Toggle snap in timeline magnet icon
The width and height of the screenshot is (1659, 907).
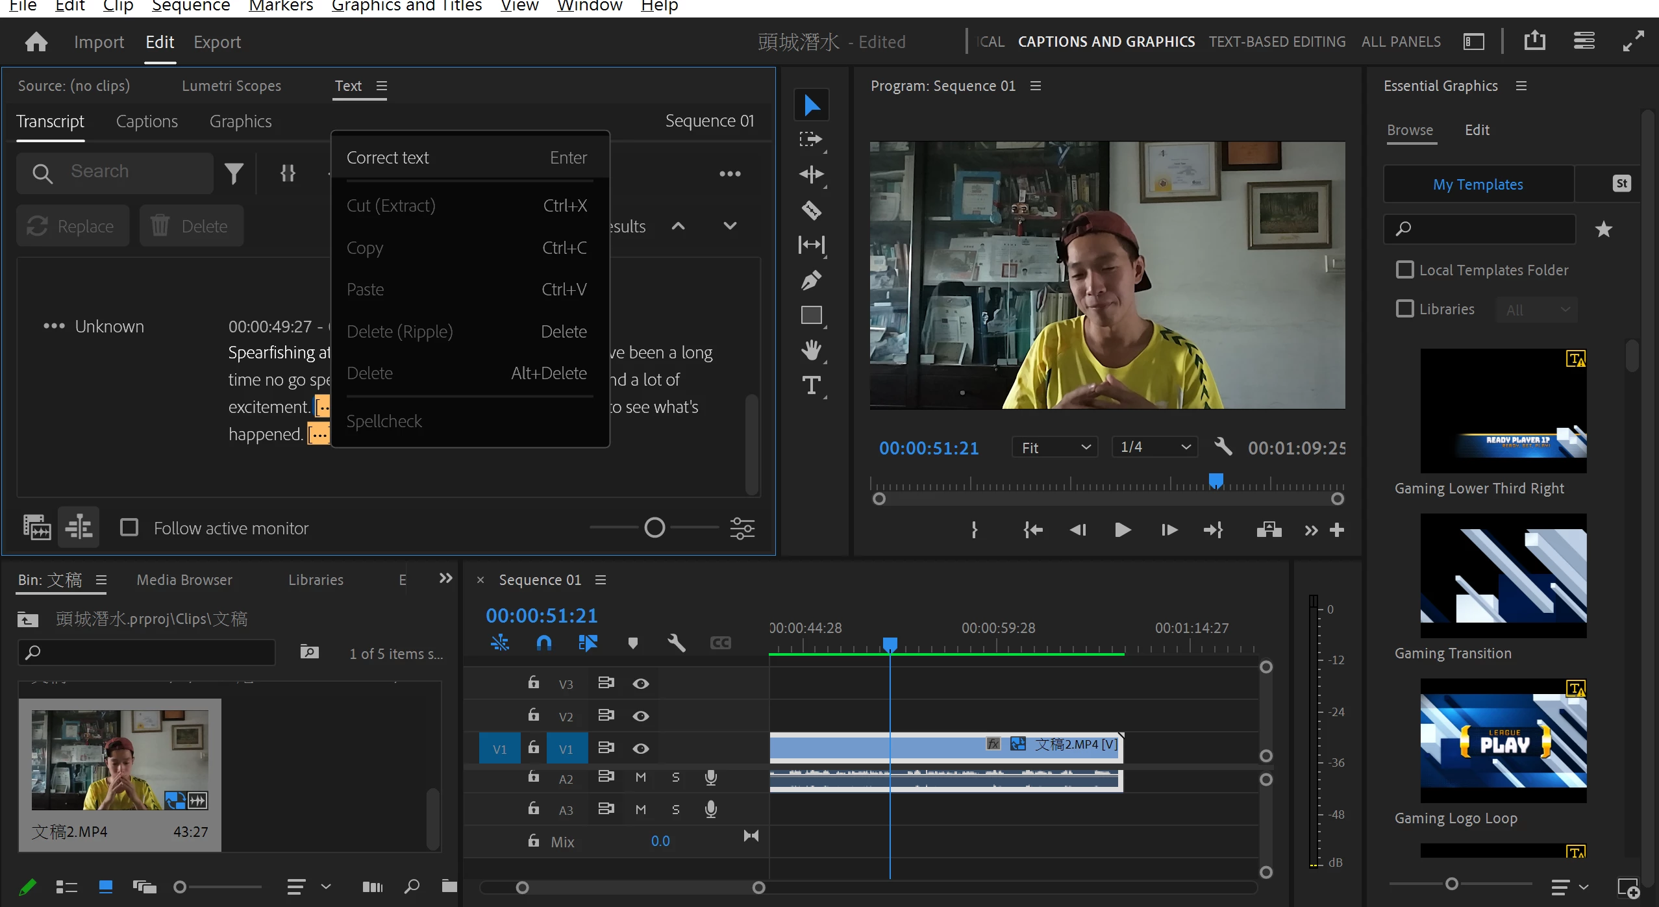[544, 643]
